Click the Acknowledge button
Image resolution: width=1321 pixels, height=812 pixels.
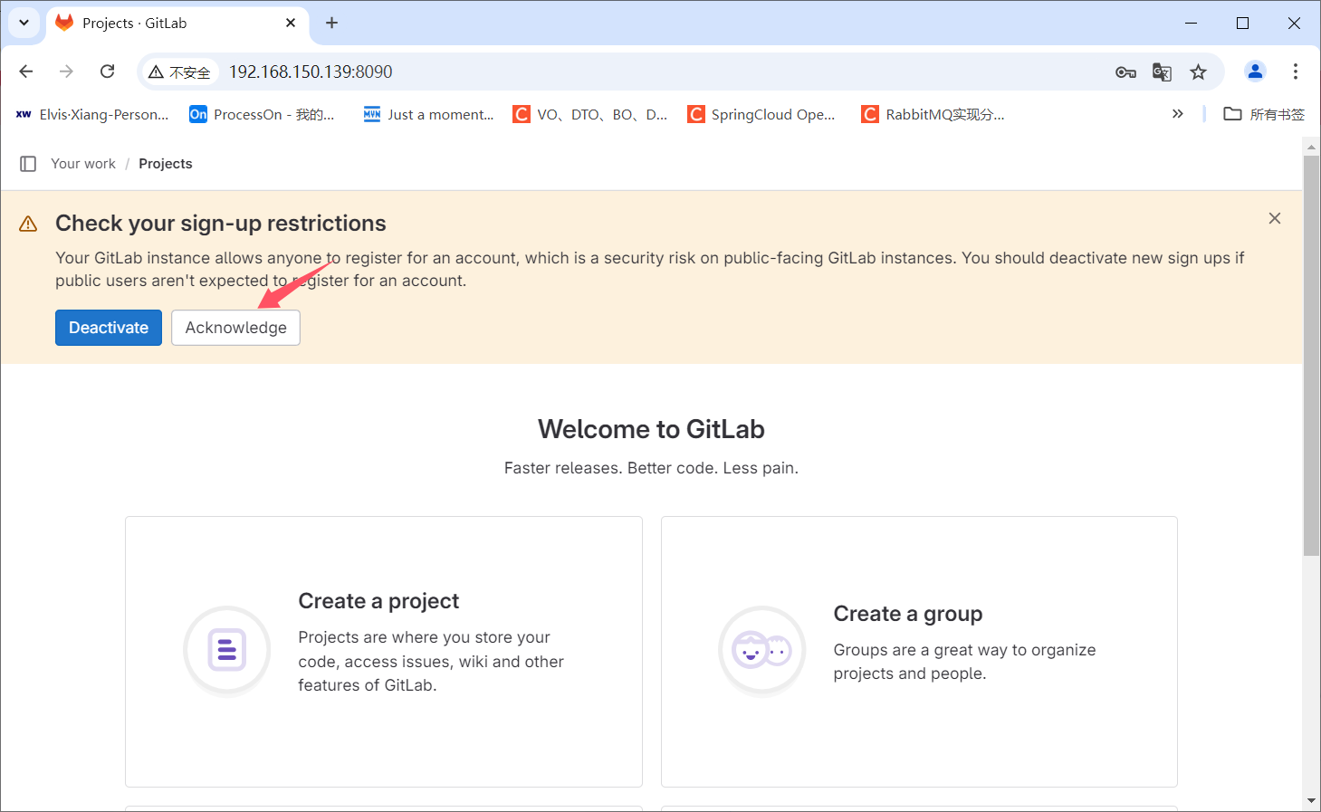tap(236, 328)
